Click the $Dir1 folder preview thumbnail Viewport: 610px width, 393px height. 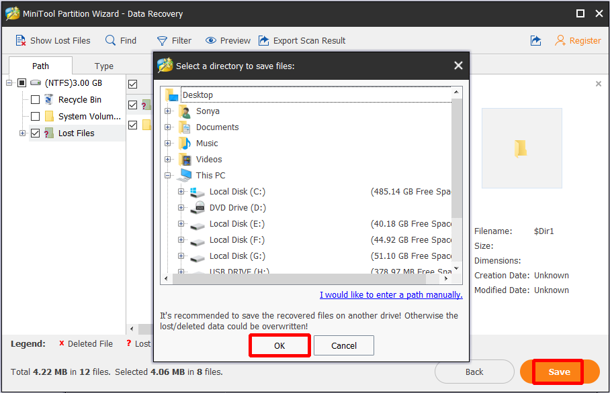pyautogui.click(x=522, y=148)
